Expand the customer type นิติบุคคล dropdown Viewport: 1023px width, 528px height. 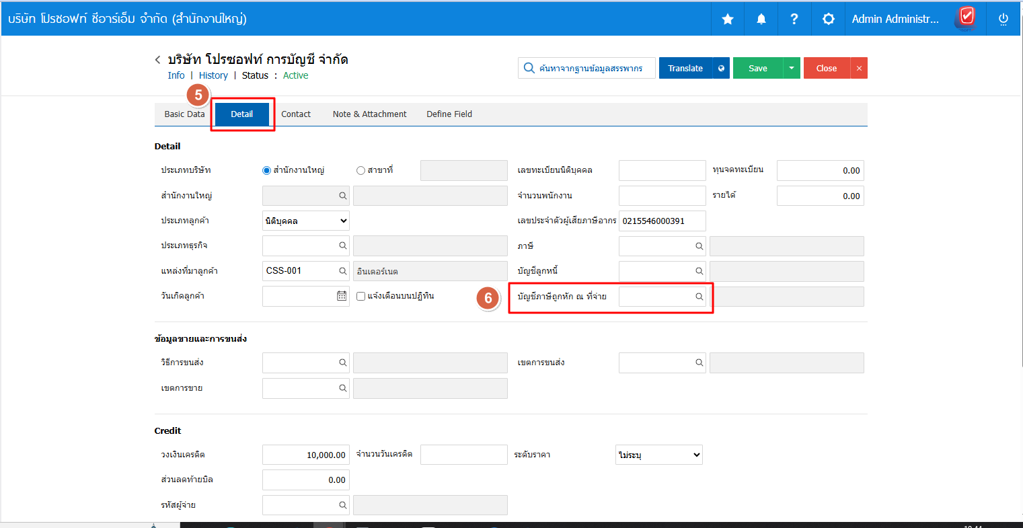[x=305, y=221]
